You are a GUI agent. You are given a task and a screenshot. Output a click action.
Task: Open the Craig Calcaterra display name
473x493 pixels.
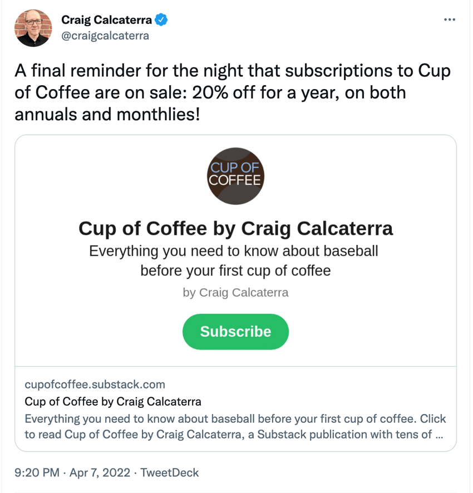pyautogui.click(x=107, y=20)
